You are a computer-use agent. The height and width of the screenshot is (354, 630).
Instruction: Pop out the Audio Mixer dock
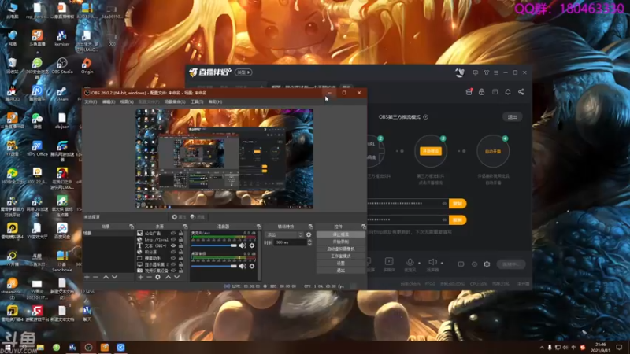tap(259, 227)
